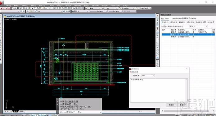Image resolution: width=216 pixels, height=116 pixels.
Task: Select the Rotate tool in Modify toolbar
Action: coord(157,30)
